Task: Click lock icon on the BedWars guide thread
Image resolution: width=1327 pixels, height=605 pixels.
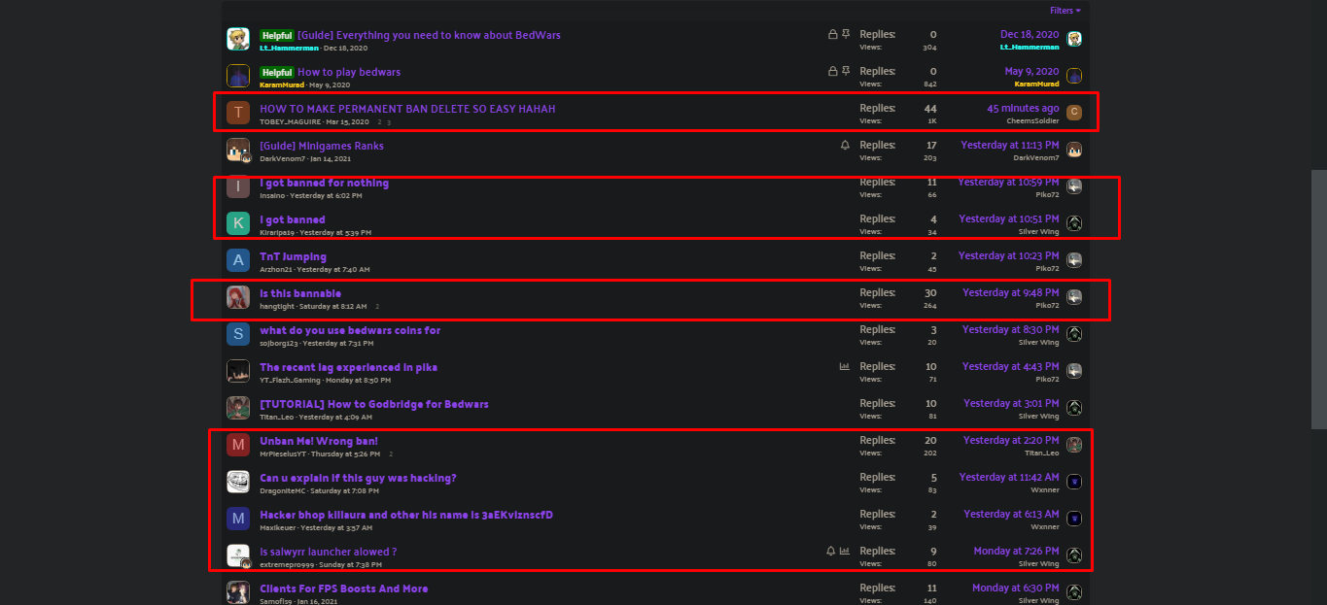Action: tap(832, 34)
